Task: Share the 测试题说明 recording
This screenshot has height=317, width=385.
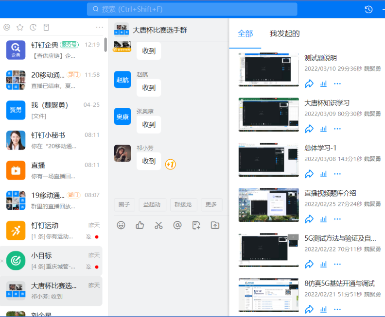Action: 309,83
